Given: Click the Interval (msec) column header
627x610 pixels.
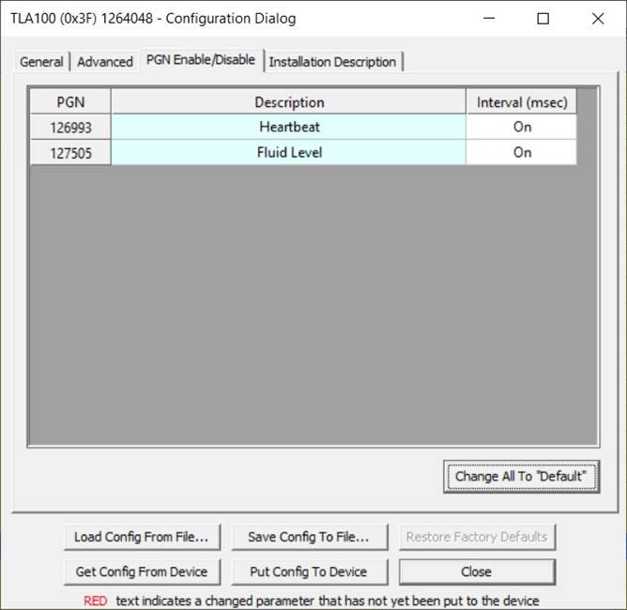Looking at the screenshot, I should (x=521, y=102).
